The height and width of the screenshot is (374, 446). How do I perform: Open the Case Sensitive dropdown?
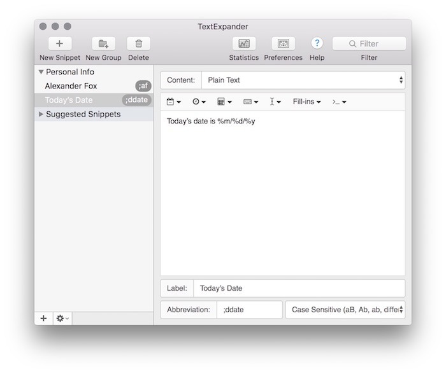(x=345, y=310)
